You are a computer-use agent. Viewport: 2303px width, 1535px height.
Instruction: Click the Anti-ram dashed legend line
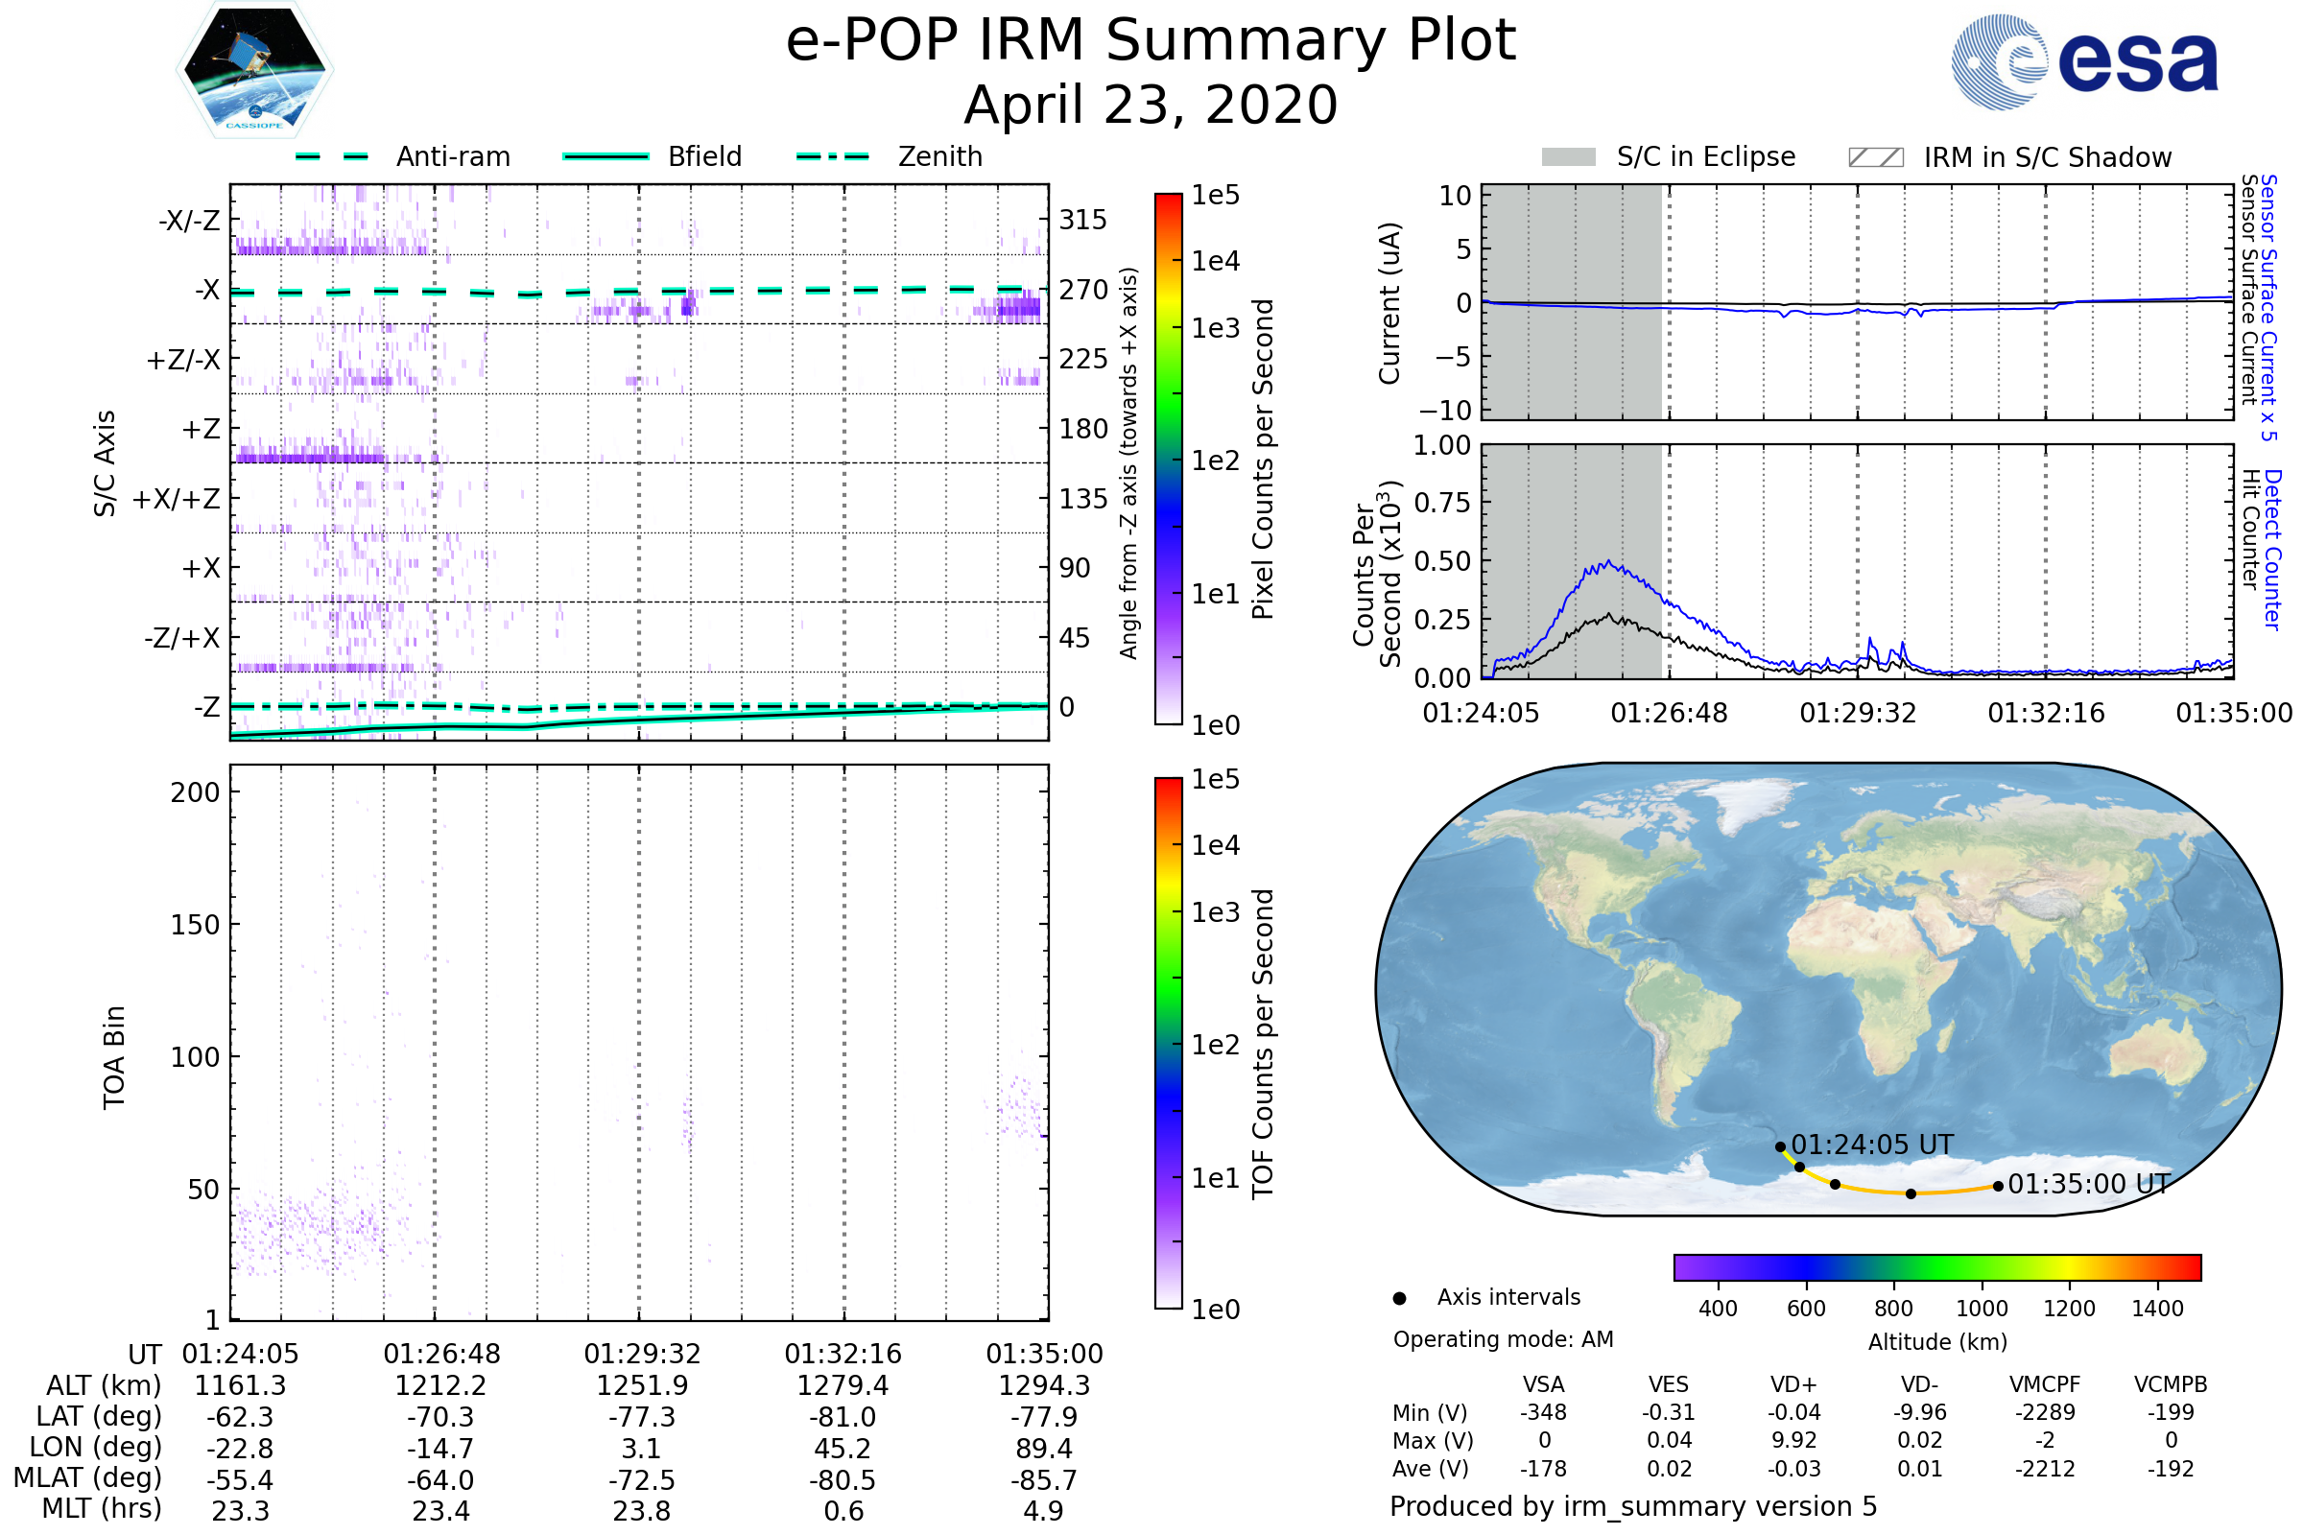[x=332, y=156]
